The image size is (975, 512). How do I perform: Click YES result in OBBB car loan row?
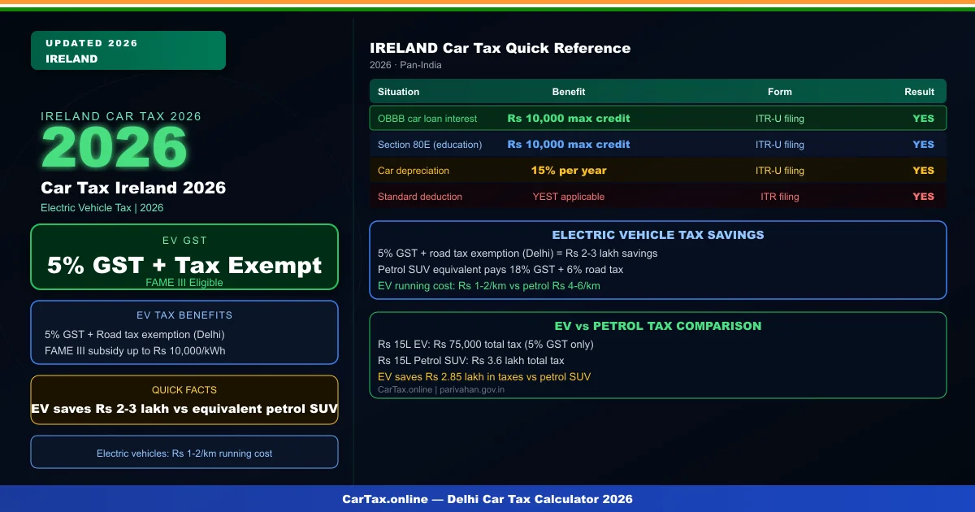click(924, 119)
